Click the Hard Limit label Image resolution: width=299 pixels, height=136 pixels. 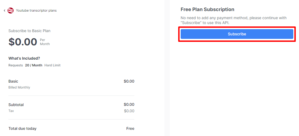(x=53, y=65)
